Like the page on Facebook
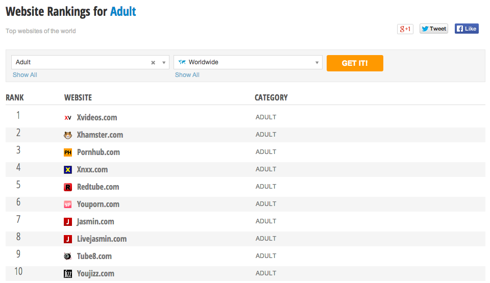The width and height of the screenshot is (490, 283). pyautogui.click(x=467, y=29)
